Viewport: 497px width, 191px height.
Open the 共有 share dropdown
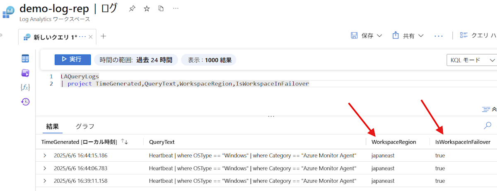408,36
